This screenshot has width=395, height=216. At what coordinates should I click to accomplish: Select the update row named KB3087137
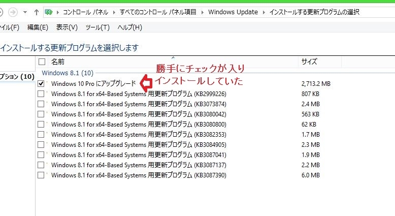(x=139, y=165)
